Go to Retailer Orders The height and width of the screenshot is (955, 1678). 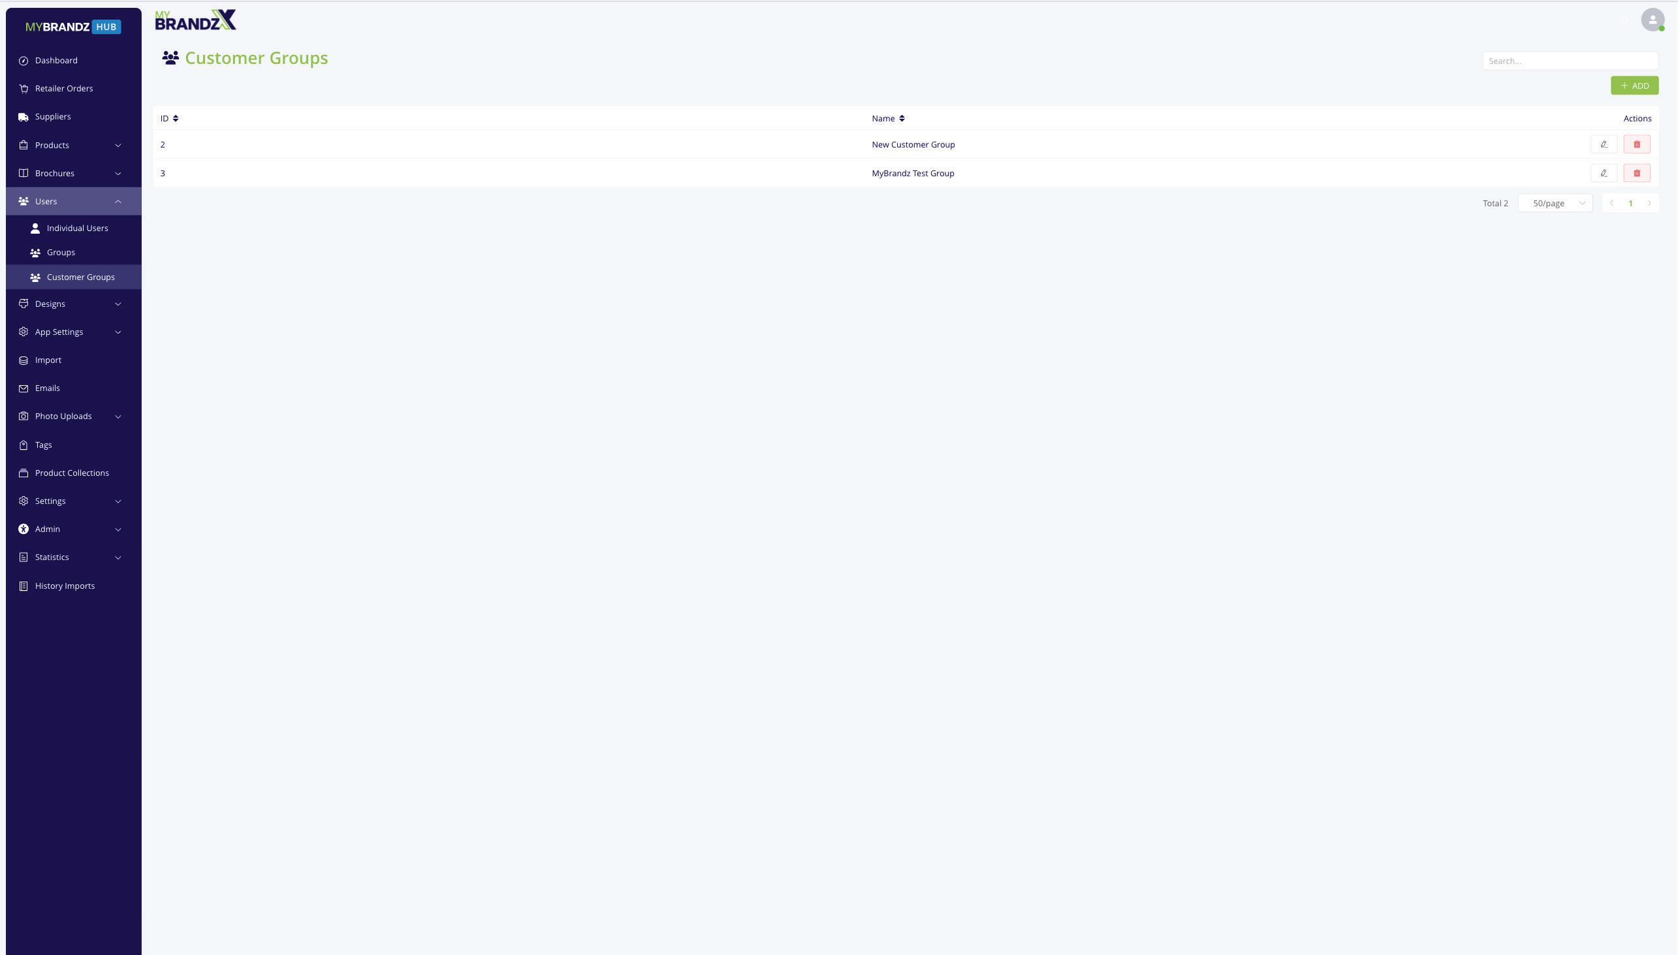point(63,89)
